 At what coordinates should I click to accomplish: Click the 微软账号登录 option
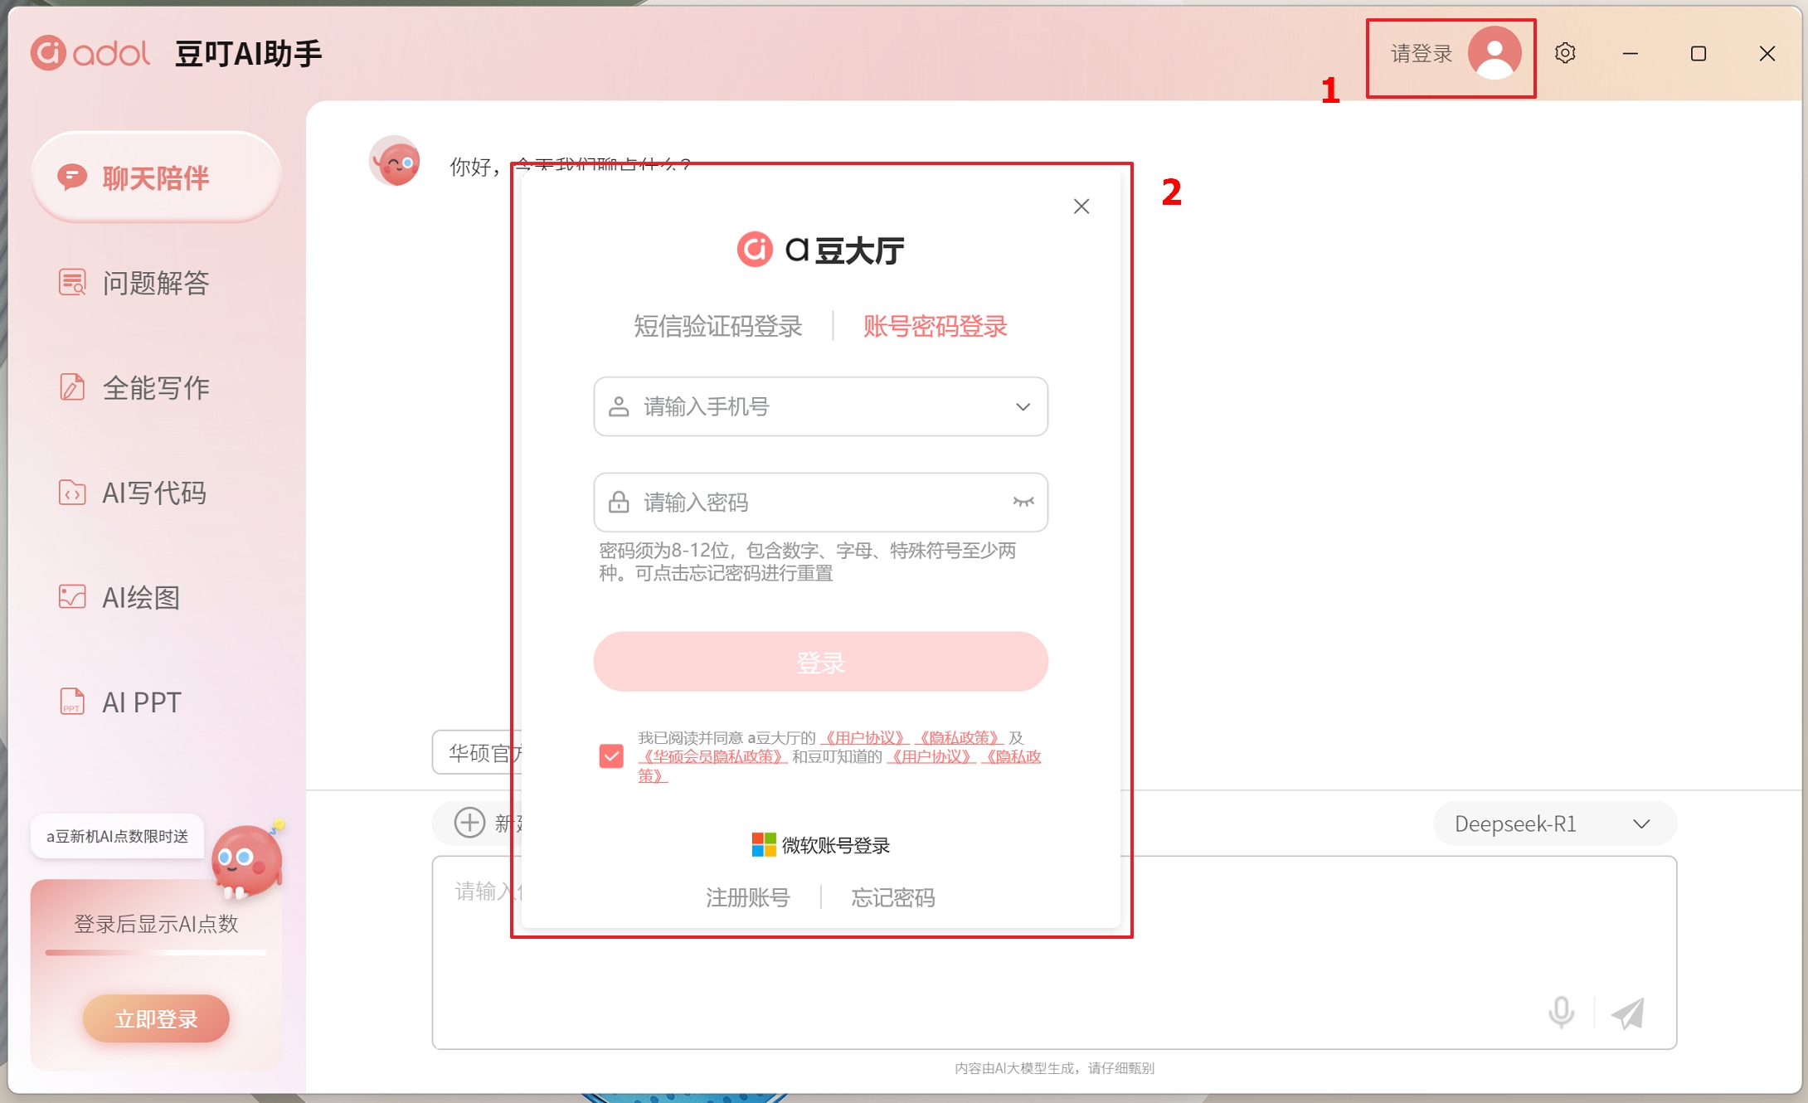tap(820, 845)
